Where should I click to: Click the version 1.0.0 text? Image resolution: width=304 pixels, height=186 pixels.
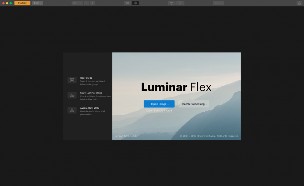pos(126,136)
